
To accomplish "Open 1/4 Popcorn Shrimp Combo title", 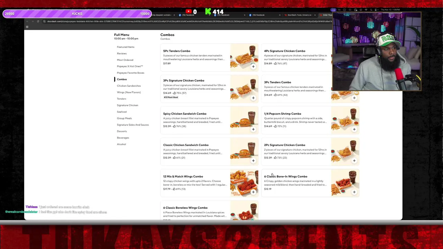I will point(282,114).
